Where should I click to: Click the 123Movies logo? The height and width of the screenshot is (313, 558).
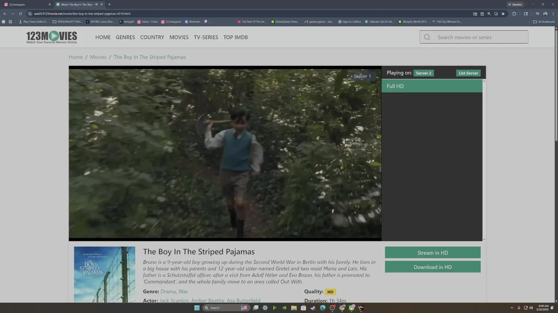(x=51, y=37)
